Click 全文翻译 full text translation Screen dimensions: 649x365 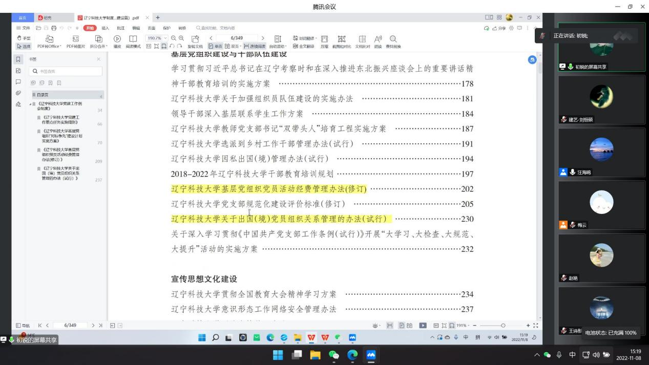(x=303, y=46)
